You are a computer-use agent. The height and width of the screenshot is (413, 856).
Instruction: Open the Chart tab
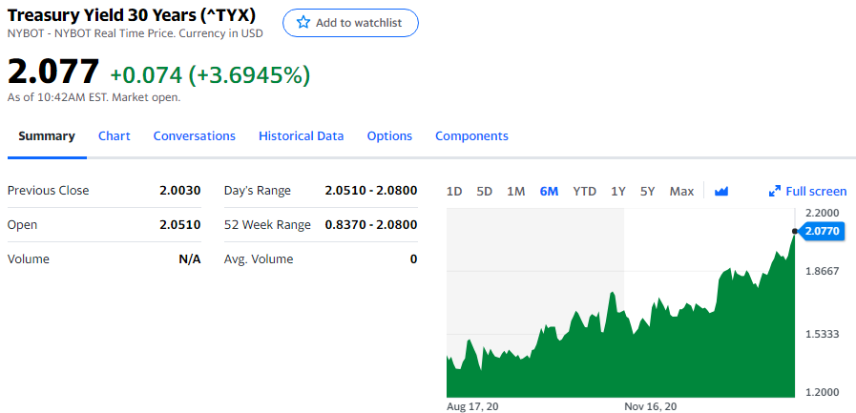tap(114, 136)
